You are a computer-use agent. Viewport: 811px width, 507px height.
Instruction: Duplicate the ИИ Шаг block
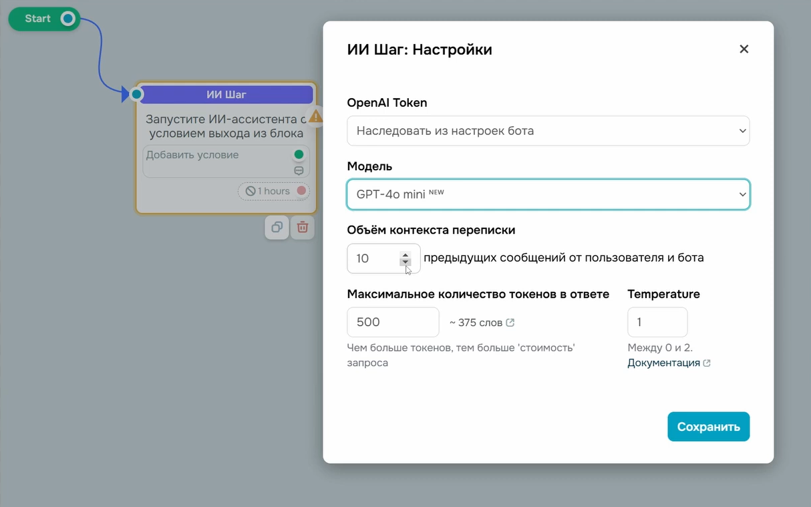point(277,227)
